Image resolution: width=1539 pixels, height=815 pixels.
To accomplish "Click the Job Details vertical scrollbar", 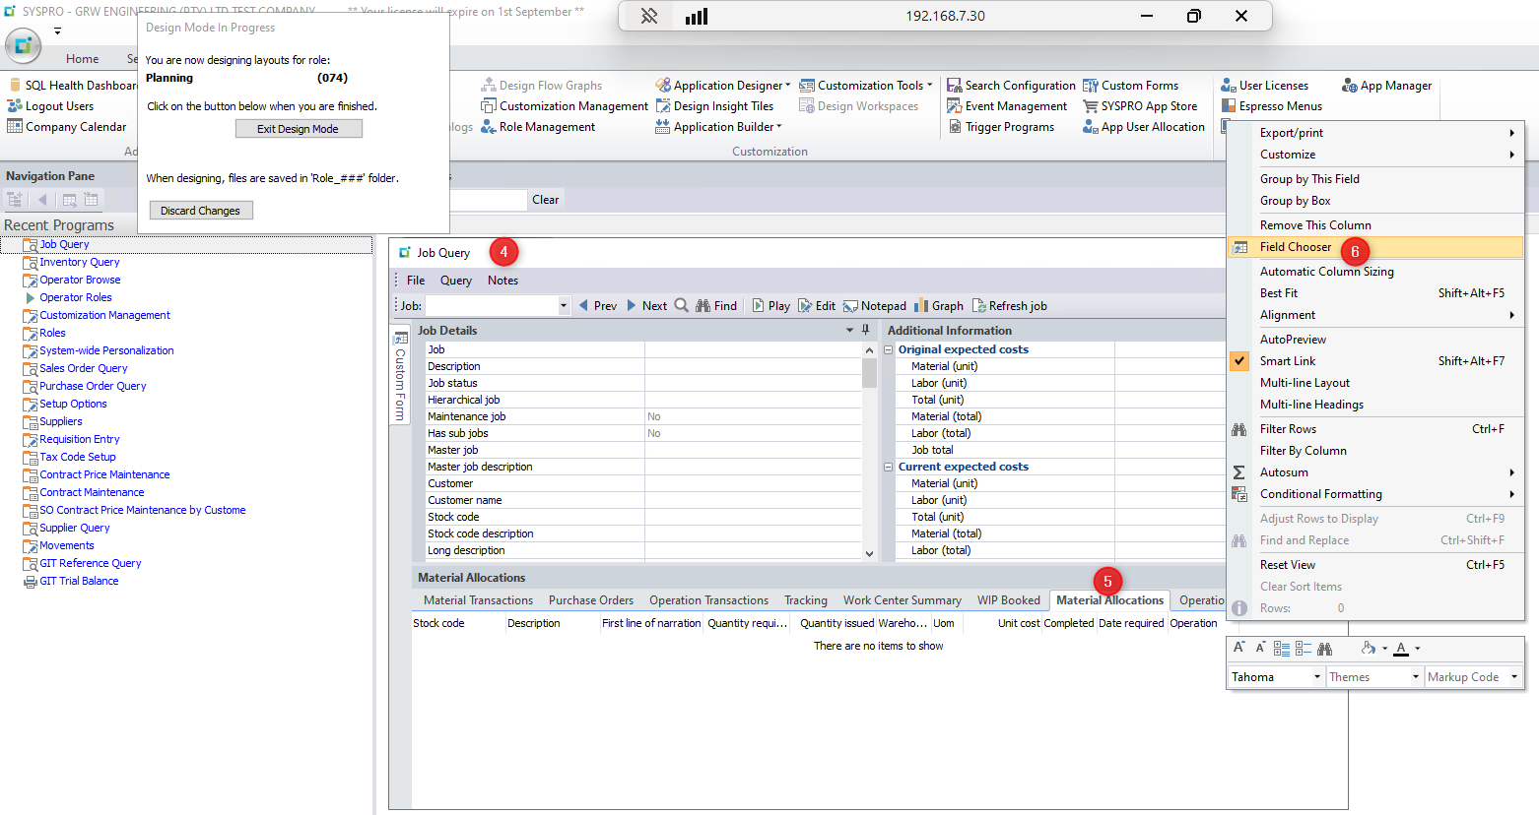I will point(869,452).
